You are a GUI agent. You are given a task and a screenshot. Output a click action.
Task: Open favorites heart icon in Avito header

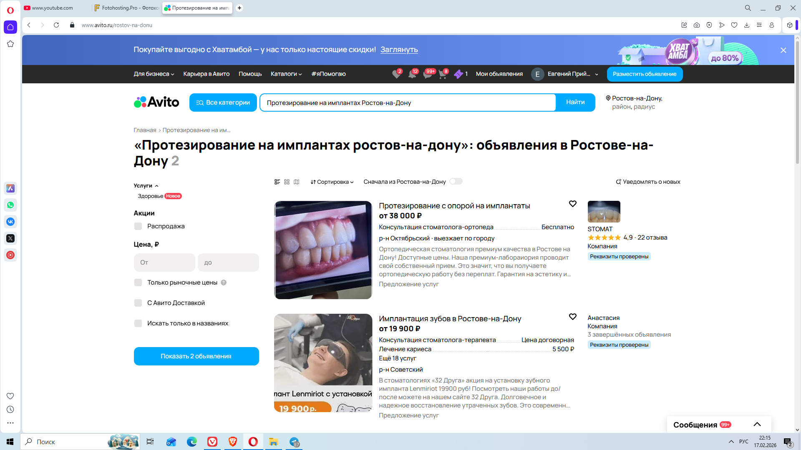coord(396,74)
